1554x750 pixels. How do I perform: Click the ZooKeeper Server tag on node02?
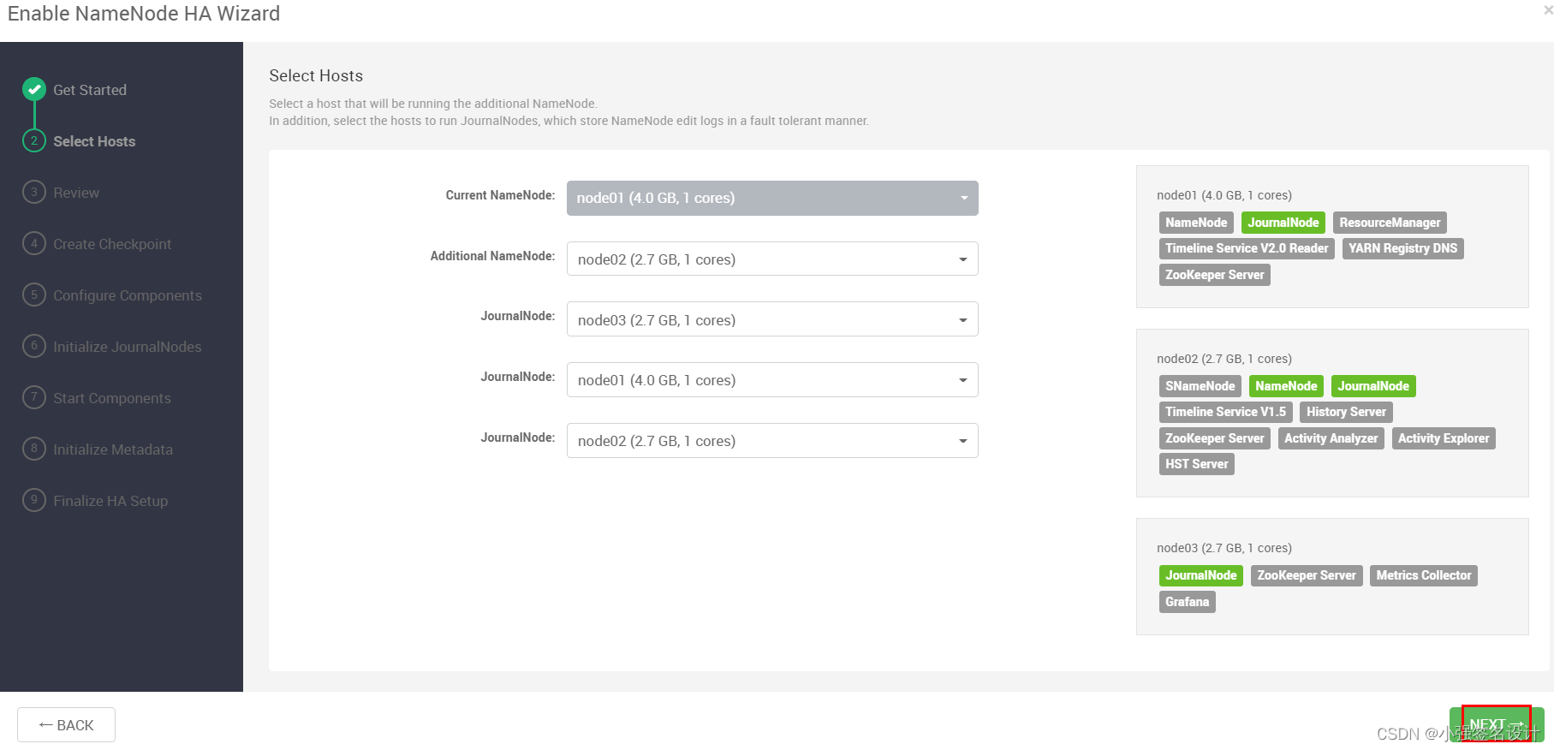click(x=1214, y=438)
